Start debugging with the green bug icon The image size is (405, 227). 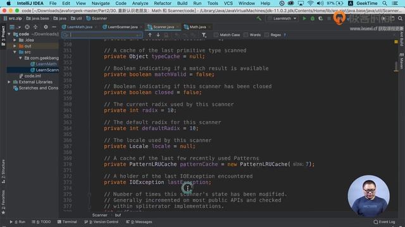[312, 18]
